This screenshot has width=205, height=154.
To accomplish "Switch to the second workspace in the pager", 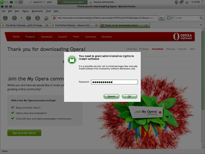I will [21, 2].
